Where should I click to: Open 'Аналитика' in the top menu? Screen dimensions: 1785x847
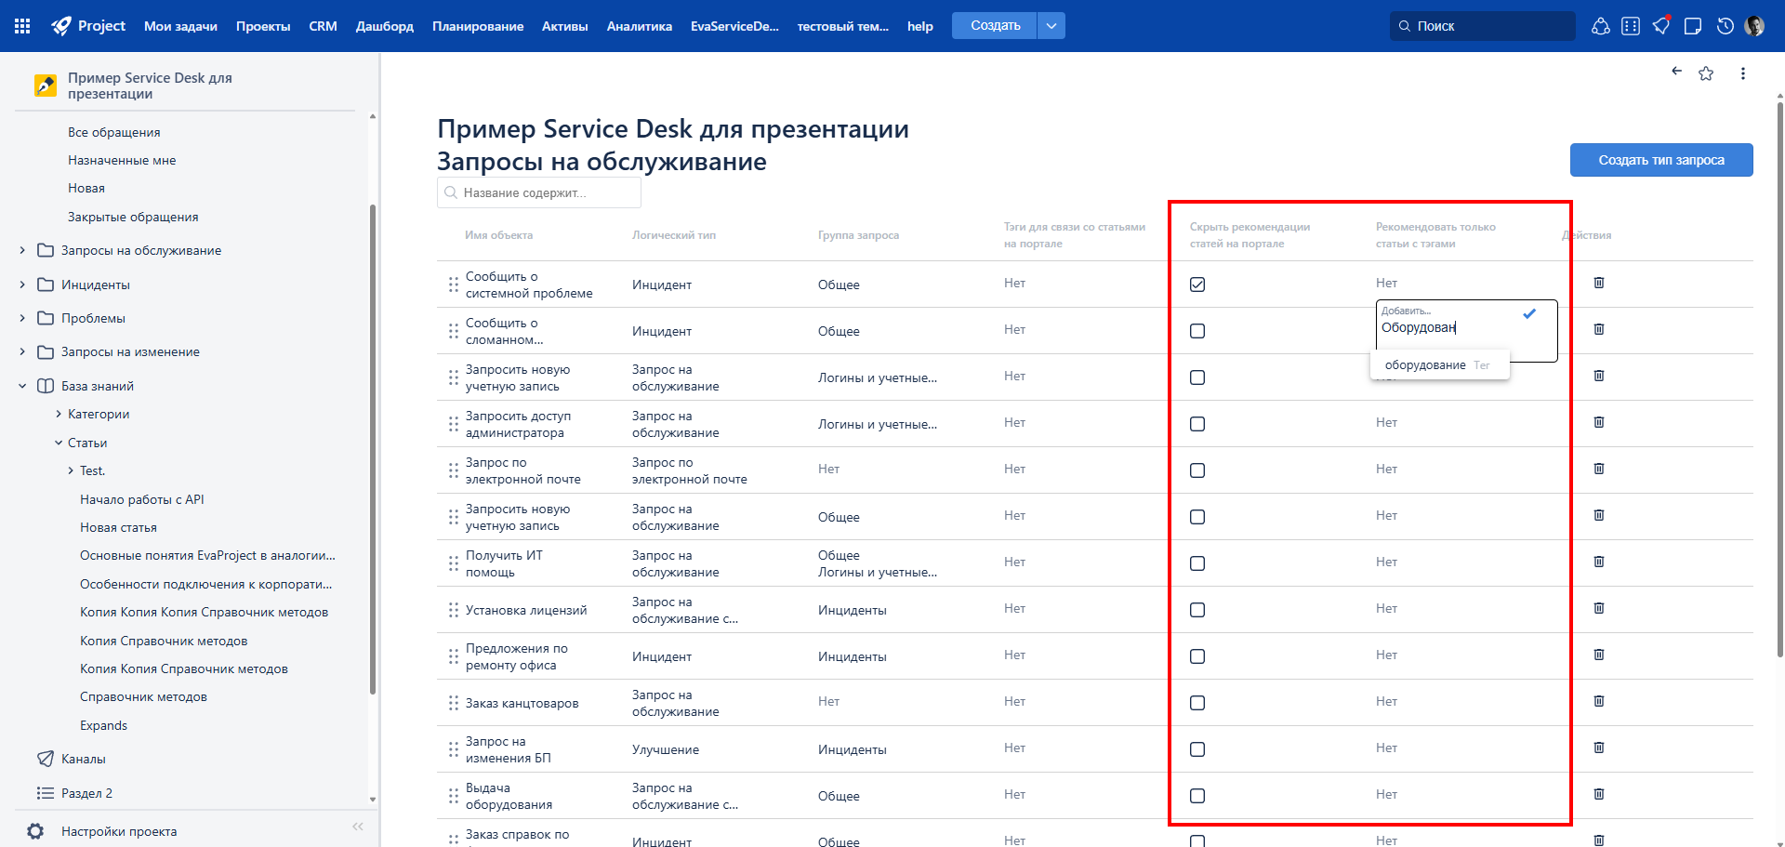[x=639, y=26]
